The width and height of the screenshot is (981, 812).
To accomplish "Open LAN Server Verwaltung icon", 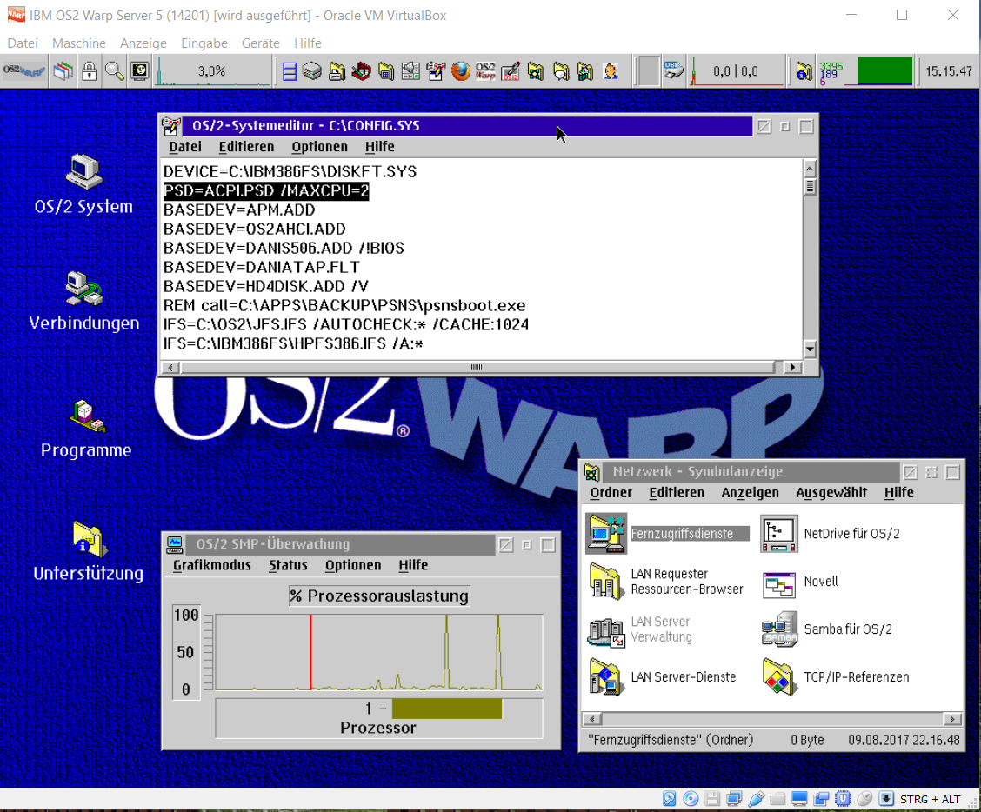I will 605,630.
